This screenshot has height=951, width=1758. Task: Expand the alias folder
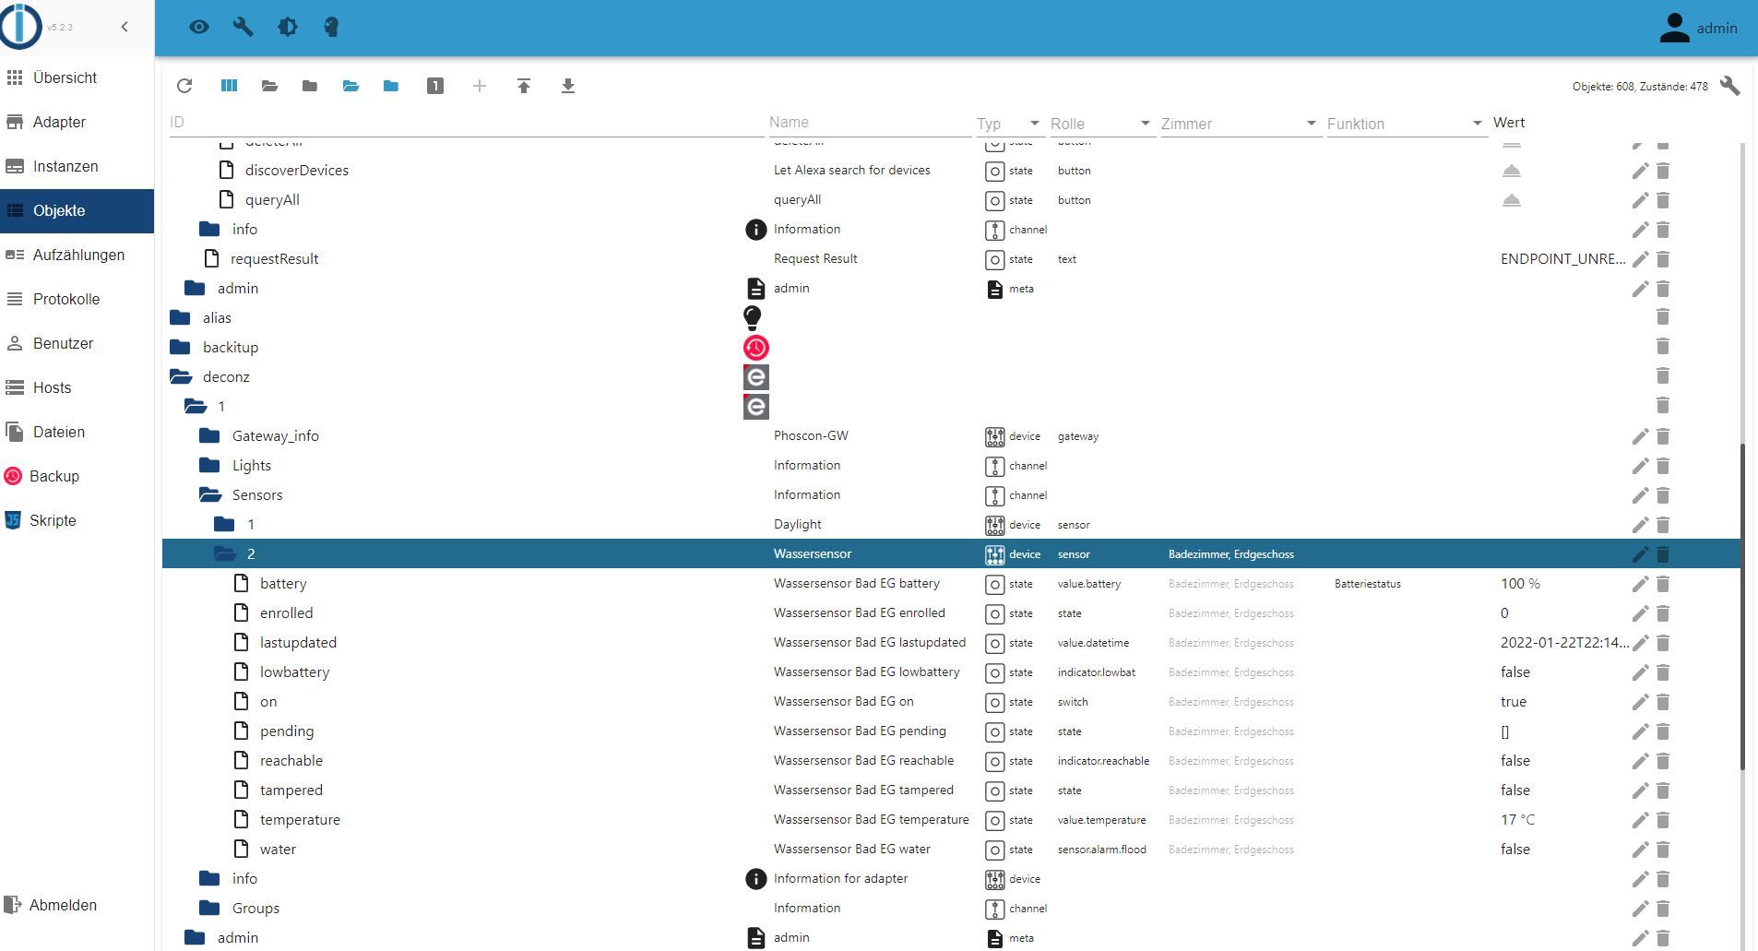(x=181, y=318)
